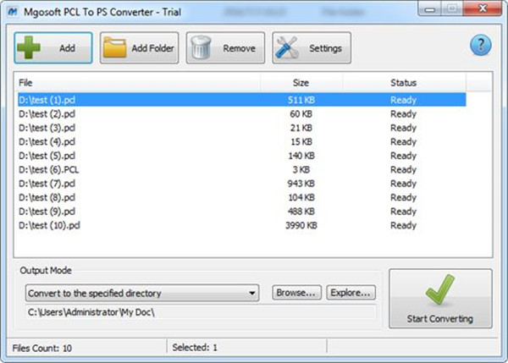Start Converting with the green checkmark

[x=440, y=299]
